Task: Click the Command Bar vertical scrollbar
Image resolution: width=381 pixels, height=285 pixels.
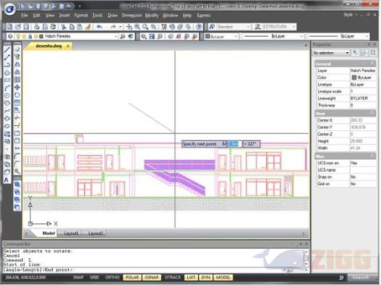Action: pyautogui.click(x=306, y=258)
